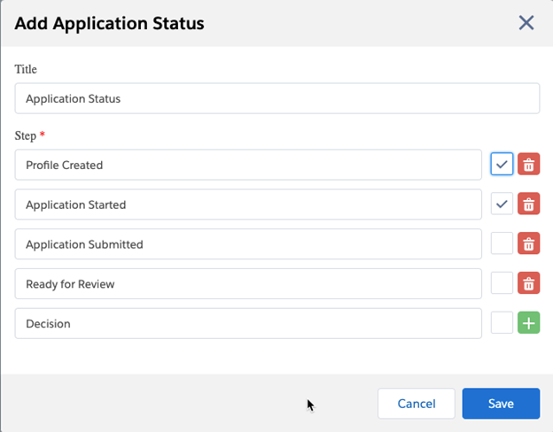The width and height of the screenshot is (553, 432).
Task: Click trash icon for Ready for Review
Action: [528, 283]
